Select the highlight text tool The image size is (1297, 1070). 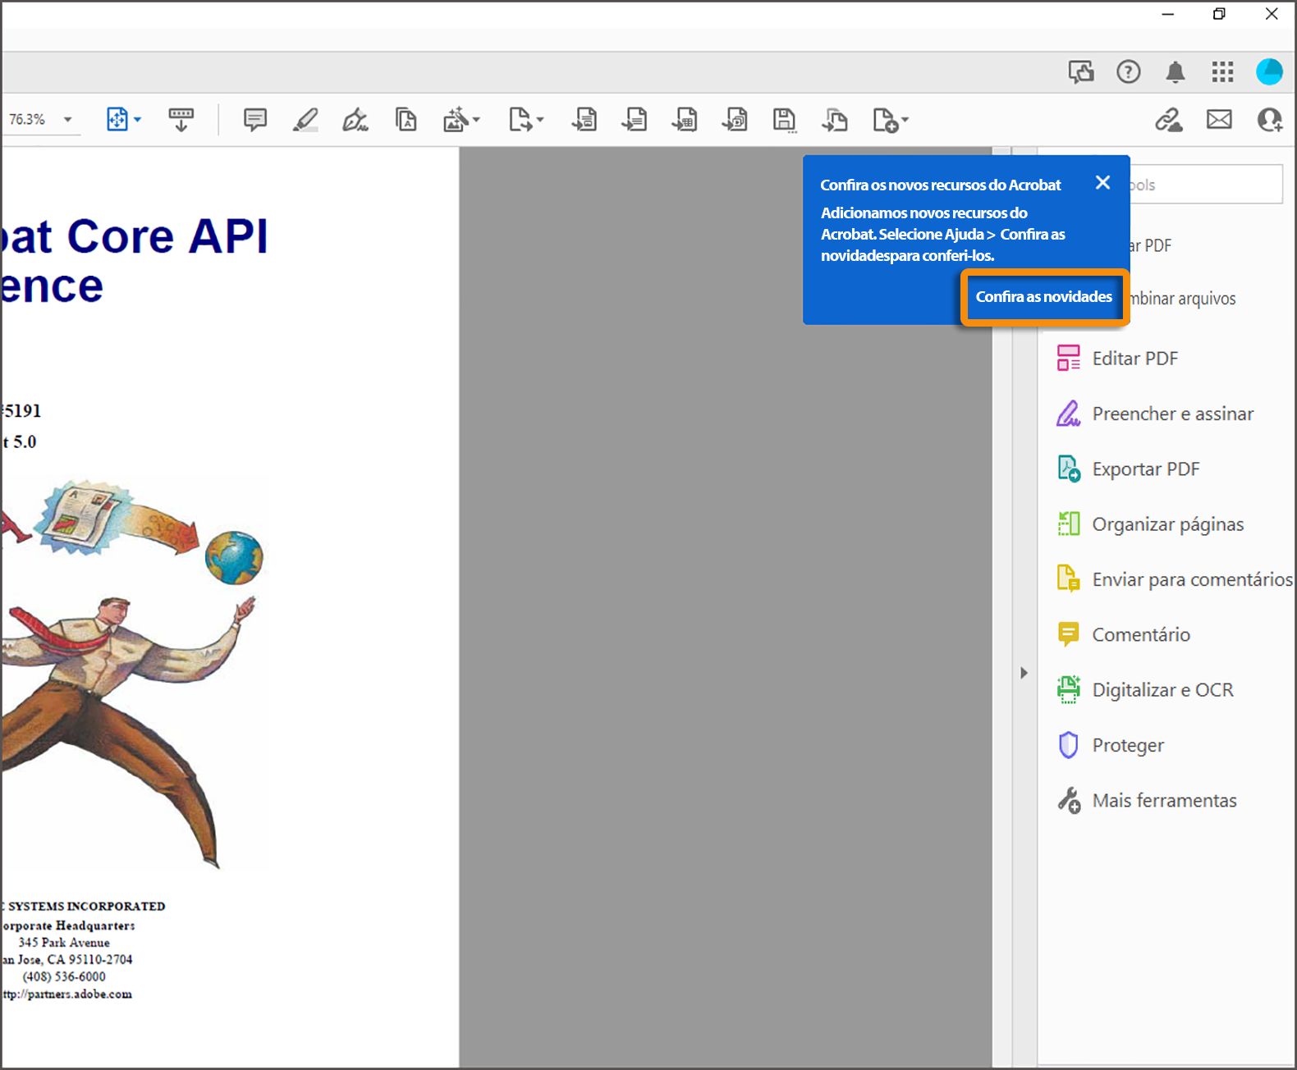(x=305, y=120)
